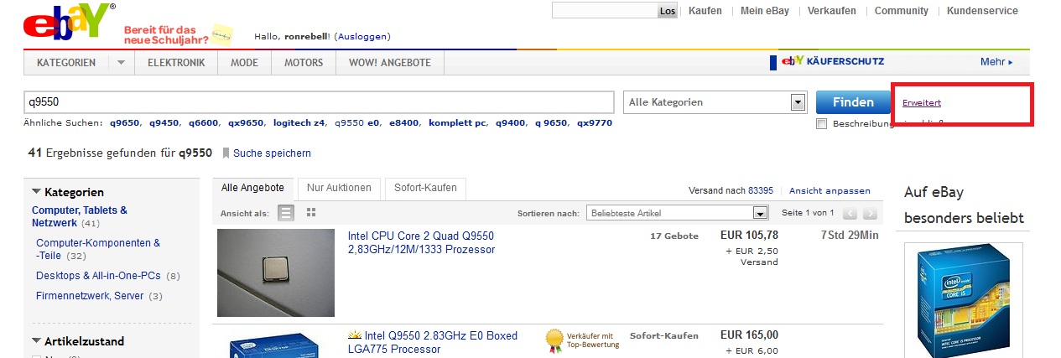
Task: Click similar search q9400
Action: click(x=510, y=123)
